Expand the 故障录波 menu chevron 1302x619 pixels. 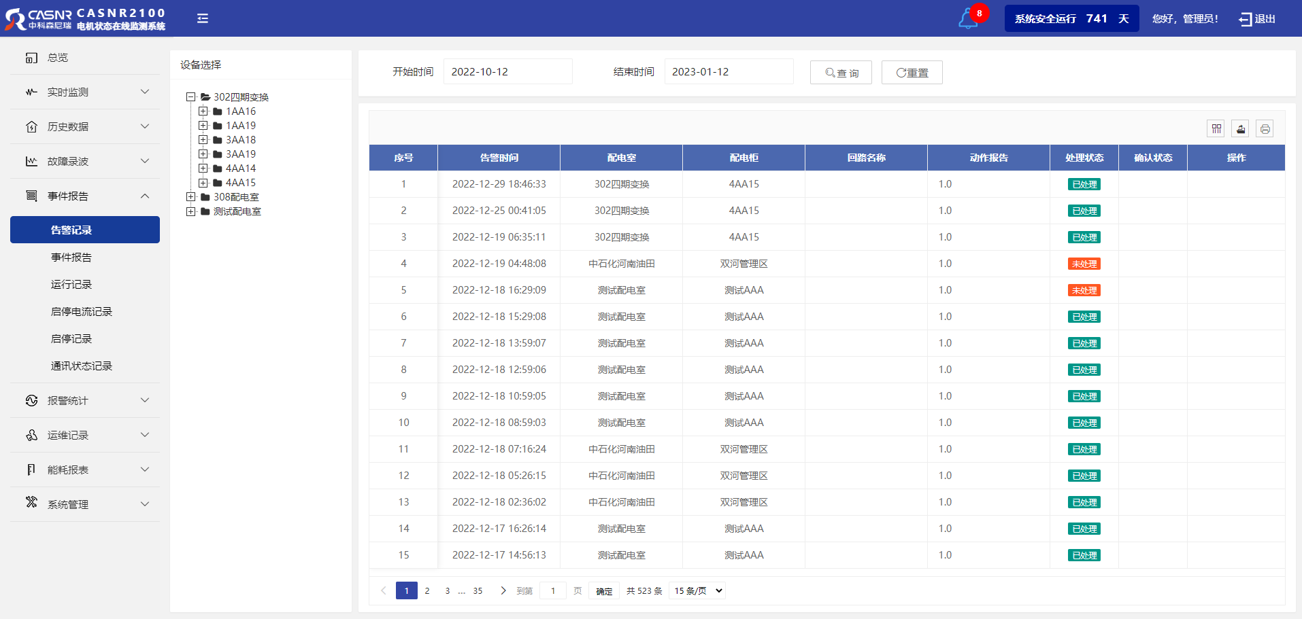coord(145,161)
